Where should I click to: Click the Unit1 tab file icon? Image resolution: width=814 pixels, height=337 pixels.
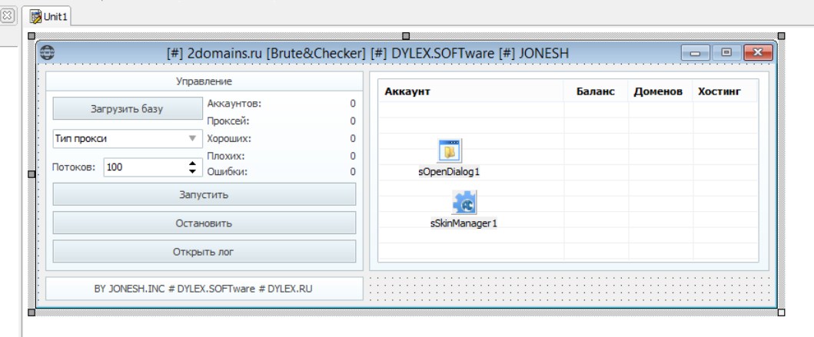coord(36,17)
